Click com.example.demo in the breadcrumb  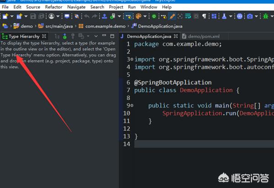coord(99,26)
